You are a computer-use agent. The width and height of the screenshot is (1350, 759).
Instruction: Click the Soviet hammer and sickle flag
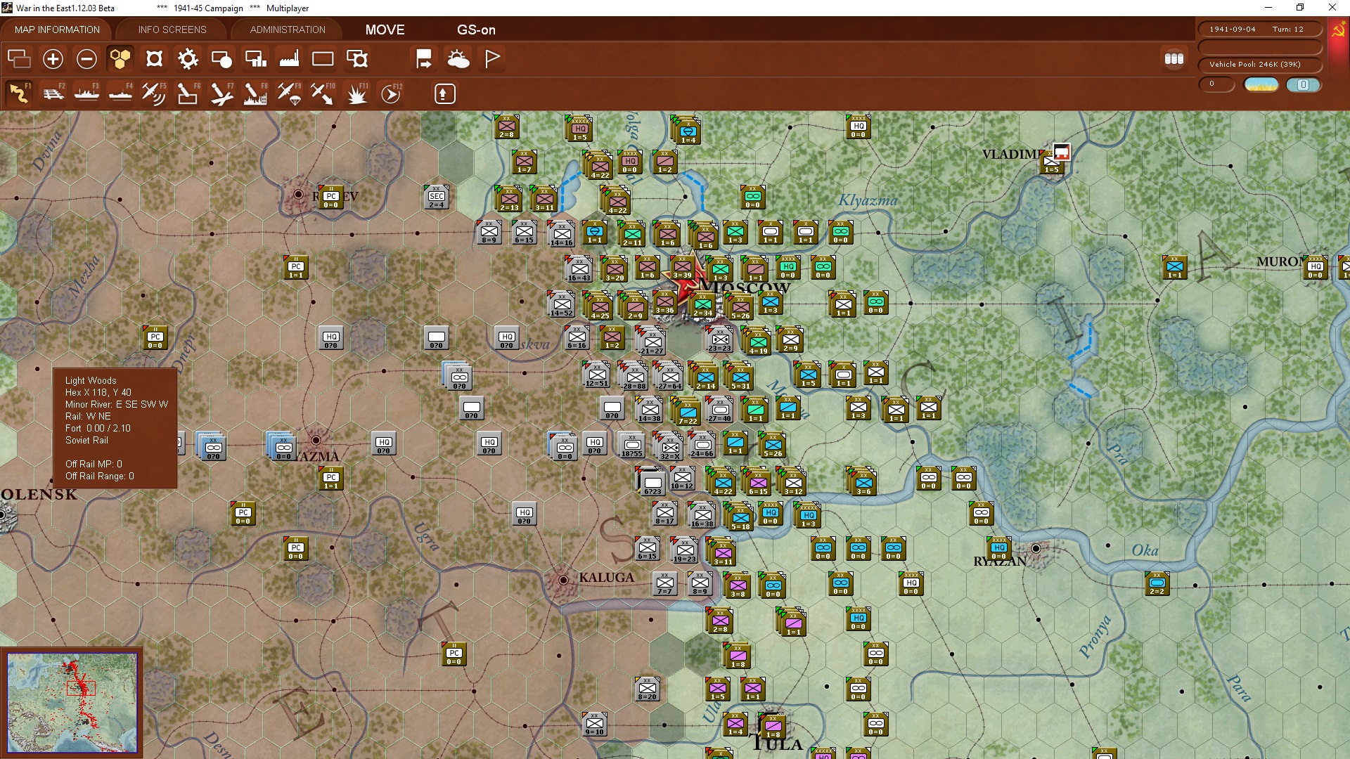click(1339, 31)
